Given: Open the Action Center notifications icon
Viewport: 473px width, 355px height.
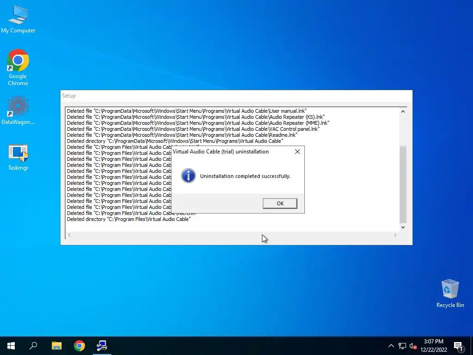Looking at the screenshot, I should (458, 346).
